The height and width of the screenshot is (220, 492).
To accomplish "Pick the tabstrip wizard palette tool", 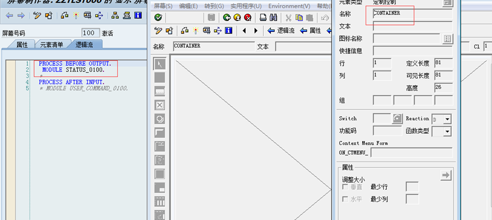I will tap(160, 160).
